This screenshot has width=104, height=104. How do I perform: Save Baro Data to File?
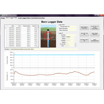coord(84,40)
